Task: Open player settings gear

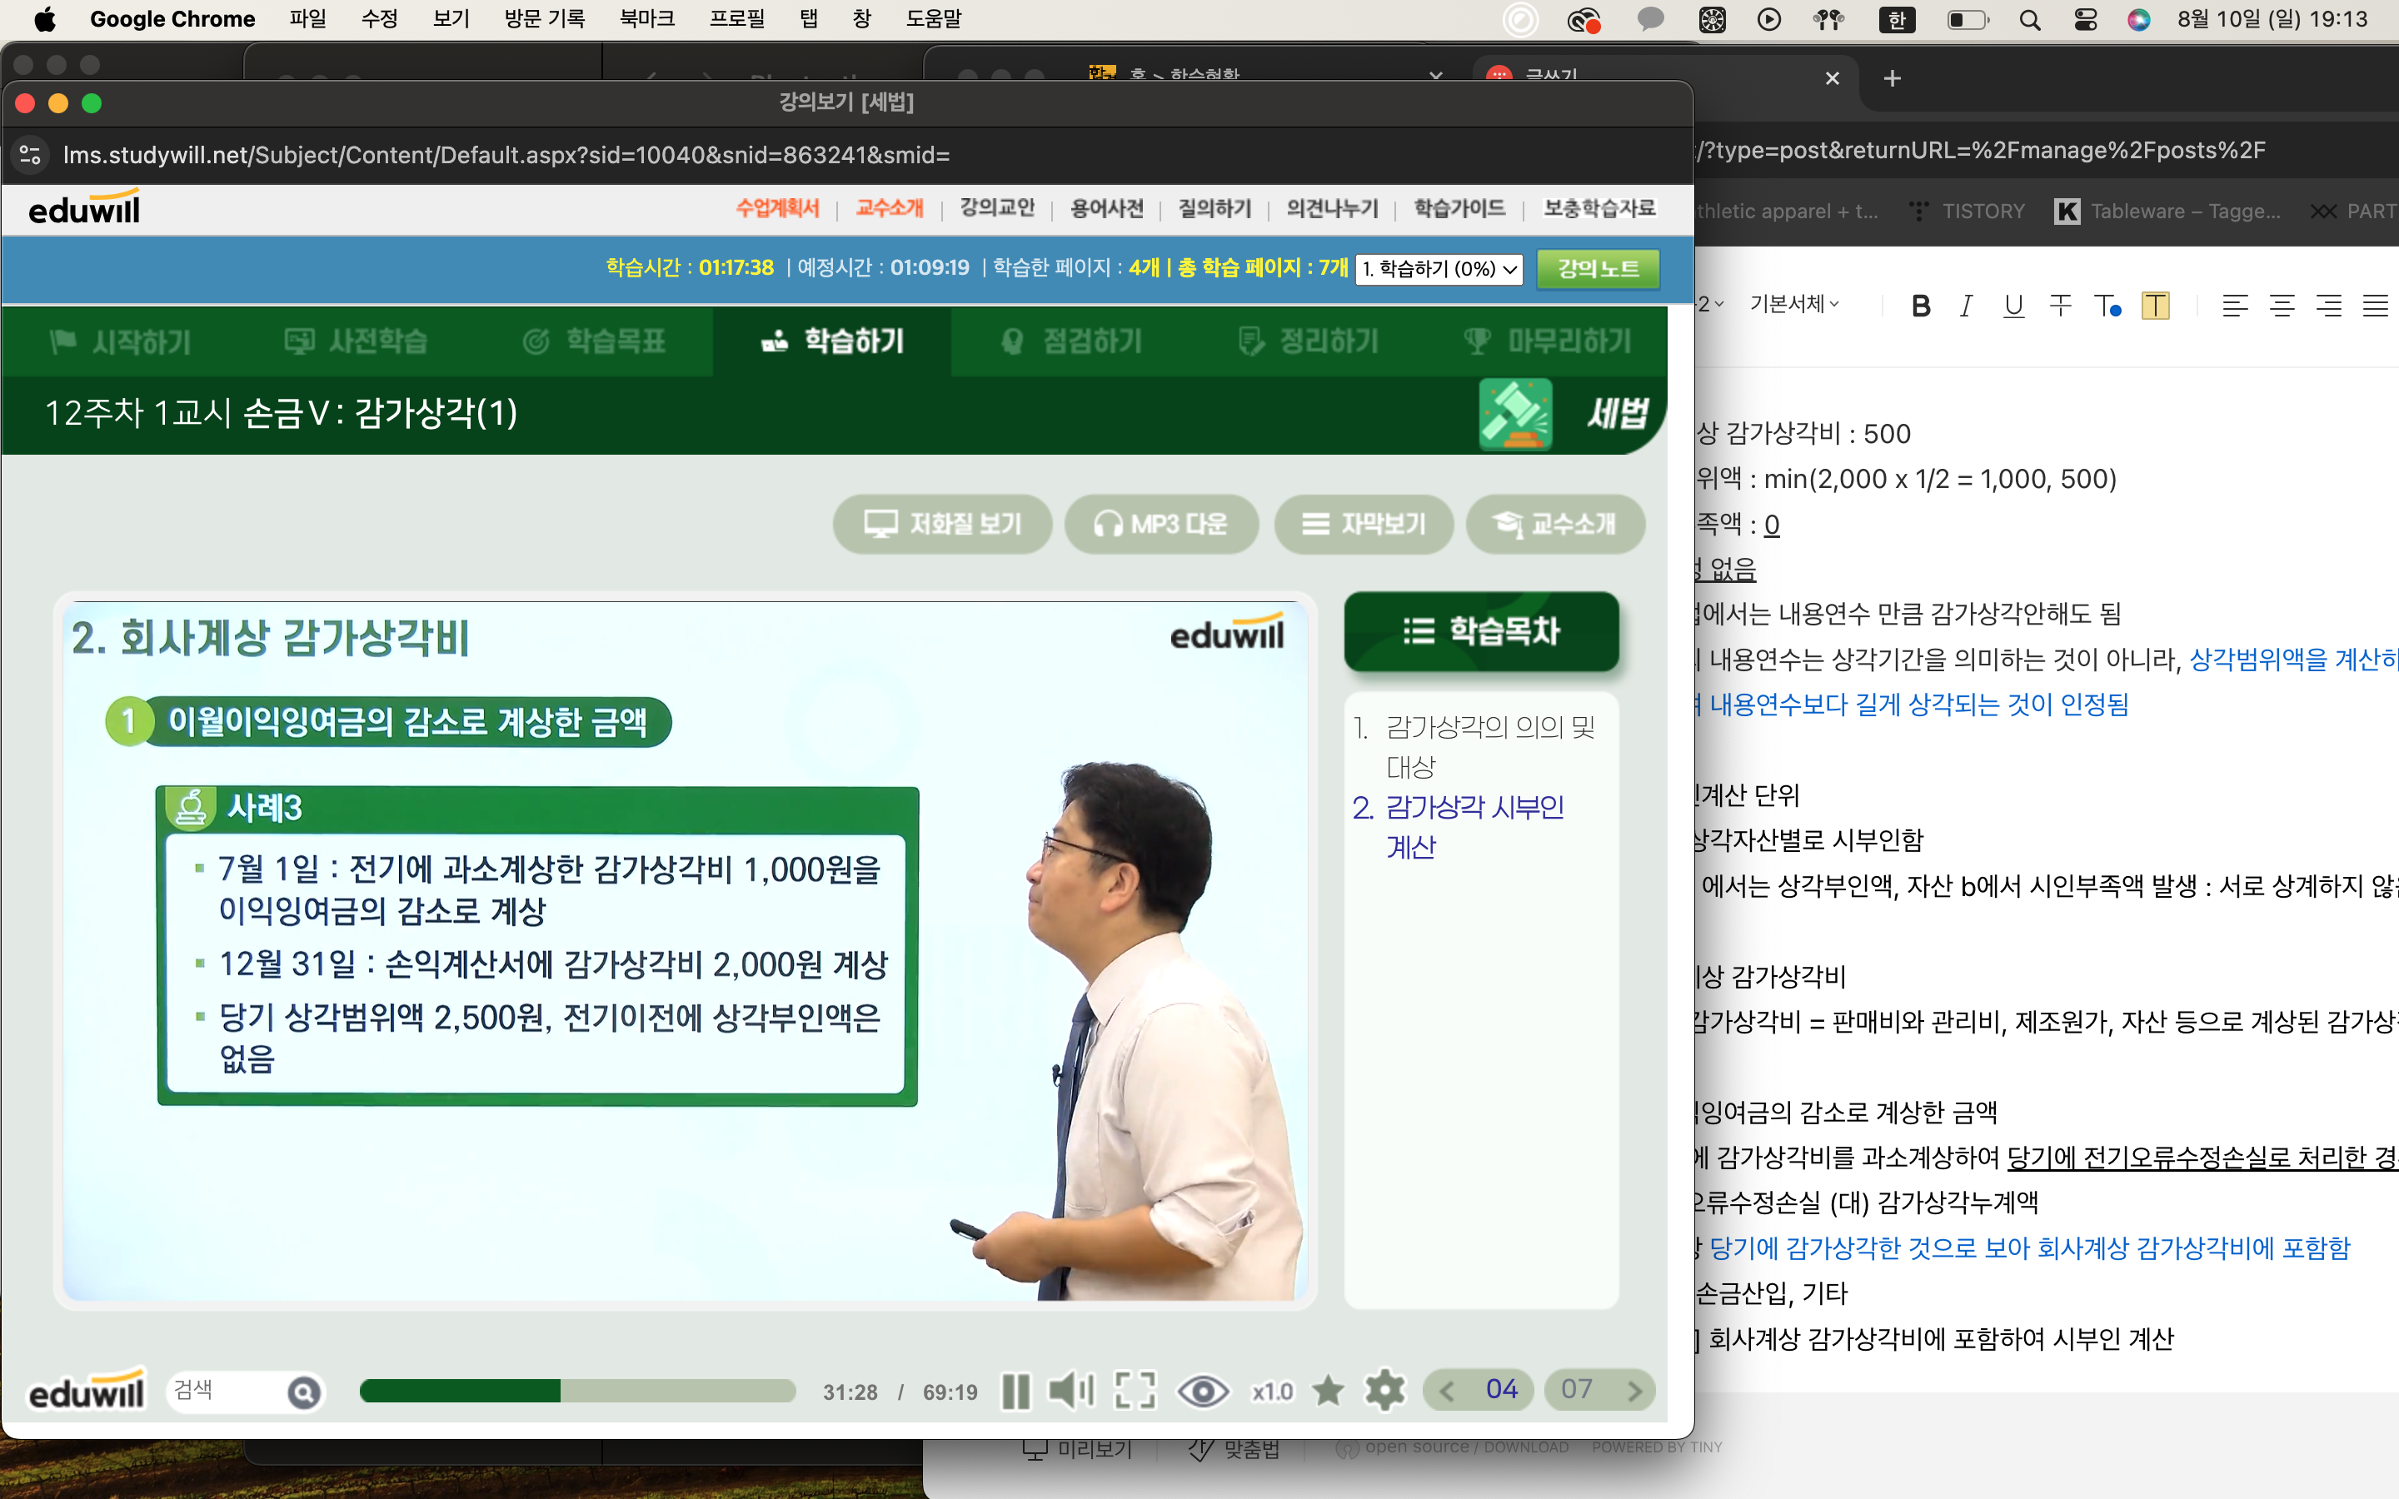Action: pyautogui.click(x=1385, y=1391)
